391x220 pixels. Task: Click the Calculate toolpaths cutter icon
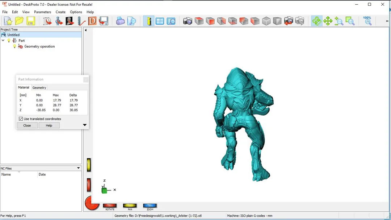pos(81,21)
